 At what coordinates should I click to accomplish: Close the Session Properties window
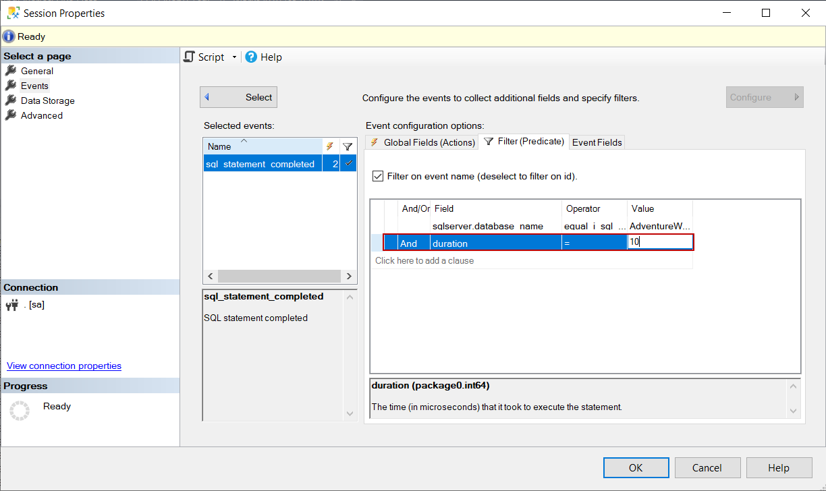pos(805,13)
